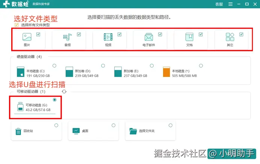Click the 硬盘驱动器 (4) section label
The width and height of the screenshot is (260, 164).
pyautogui.click(x=29, y=57)
